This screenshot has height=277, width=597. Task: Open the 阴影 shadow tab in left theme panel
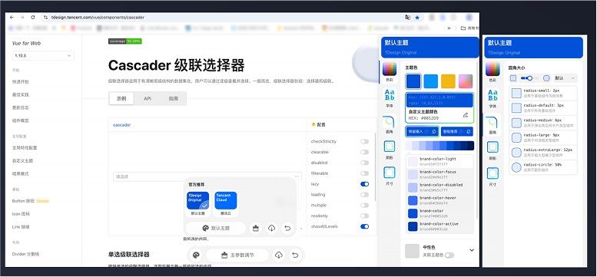389,150
